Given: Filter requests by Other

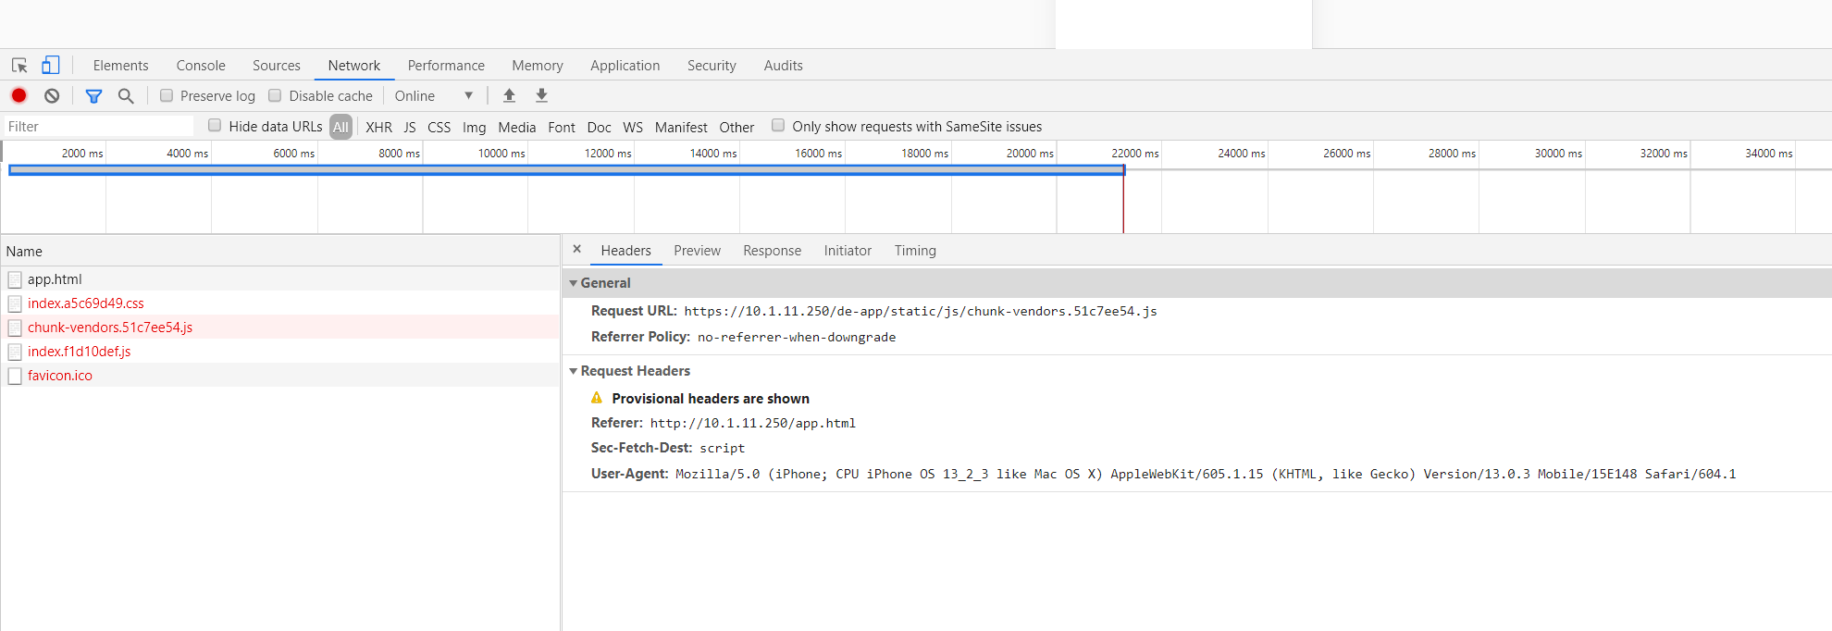Looking at the screenshot, I should pyautogui.click(x=737, y=127).
